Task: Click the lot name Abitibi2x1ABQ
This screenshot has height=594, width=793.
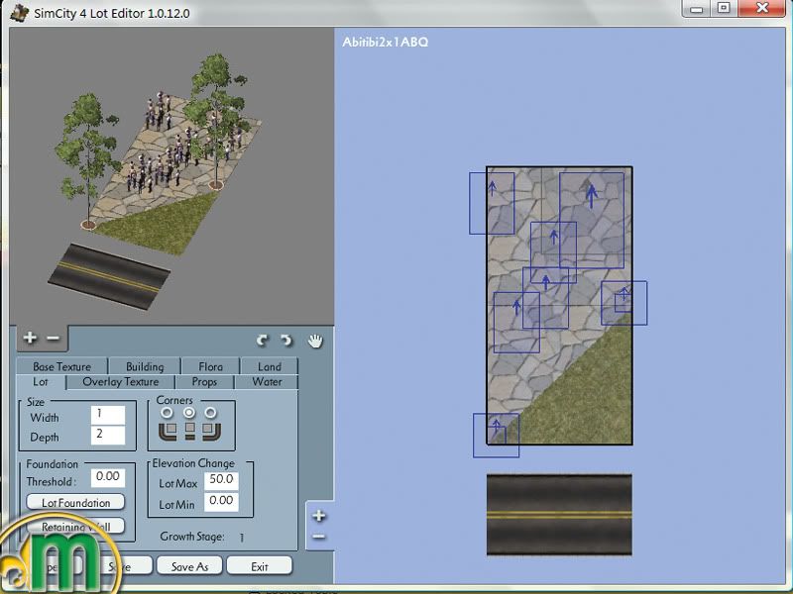Action: [x=385, y=42]
